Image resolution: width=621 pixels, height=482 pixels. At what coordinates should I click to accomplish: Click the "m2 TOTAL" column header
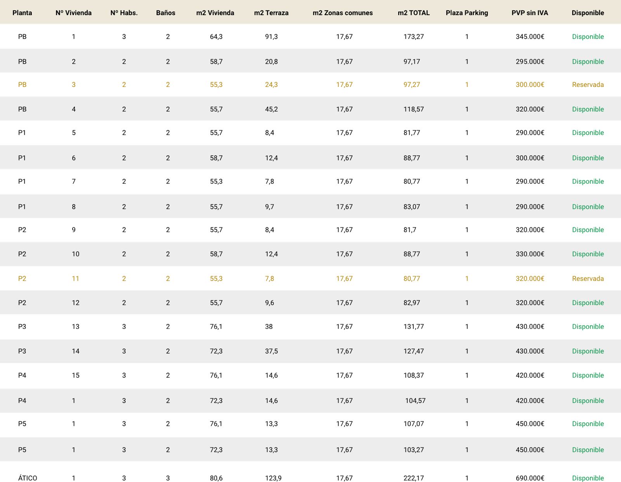[x=413, y=13]
